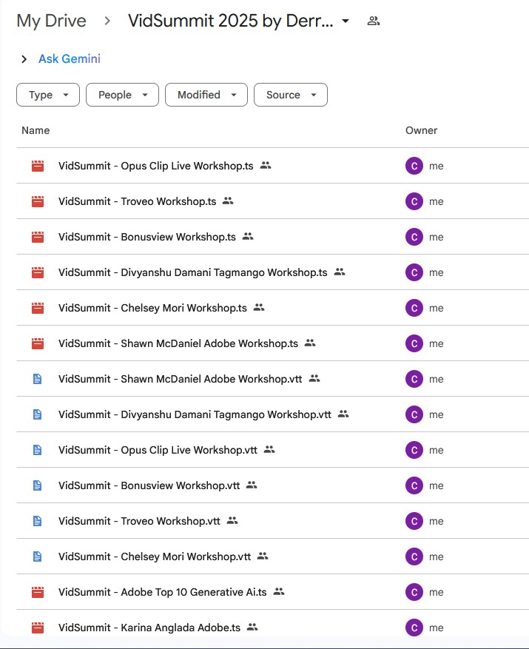
Task: Sort files by the Name column header
Action: click(x=36, y=130)
